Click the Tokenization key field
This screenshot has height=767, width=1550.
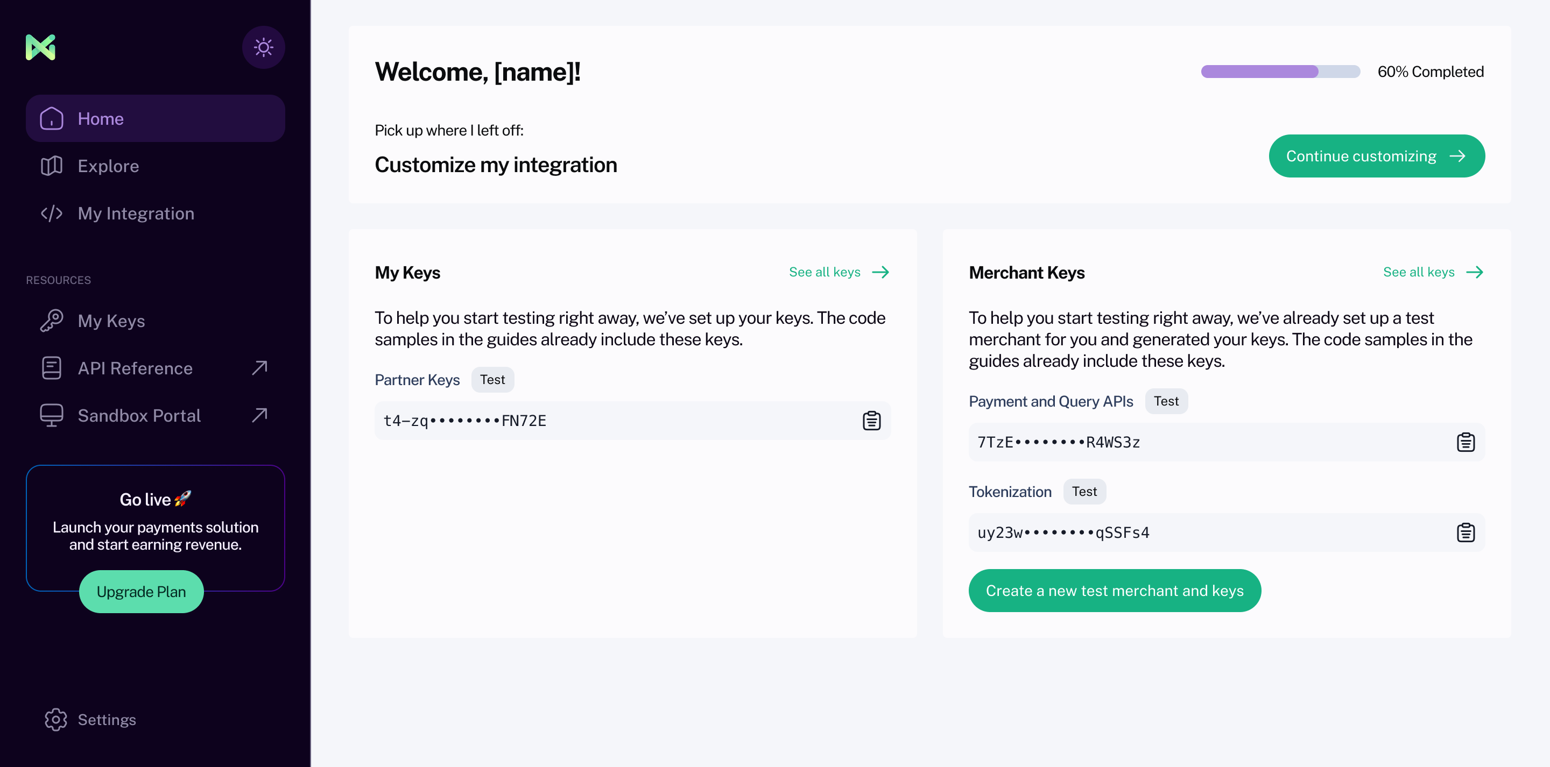1227,532
